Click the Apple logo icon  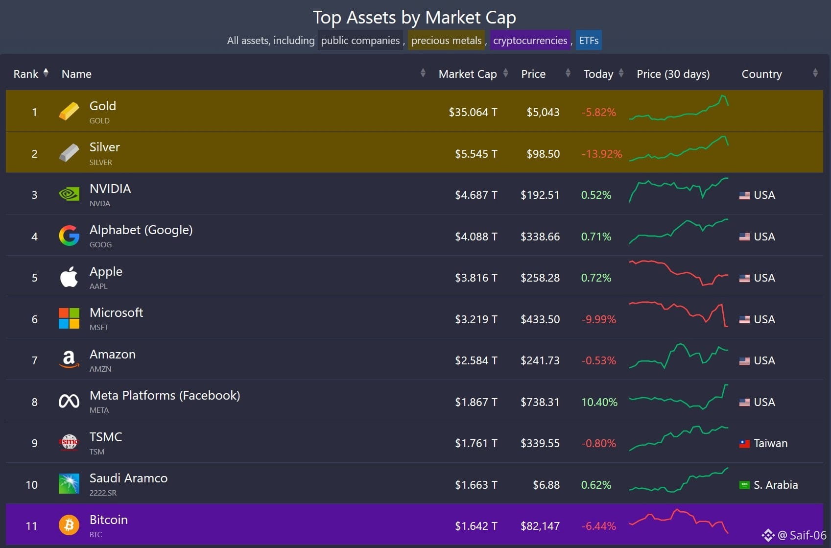[x=69, y=277]
